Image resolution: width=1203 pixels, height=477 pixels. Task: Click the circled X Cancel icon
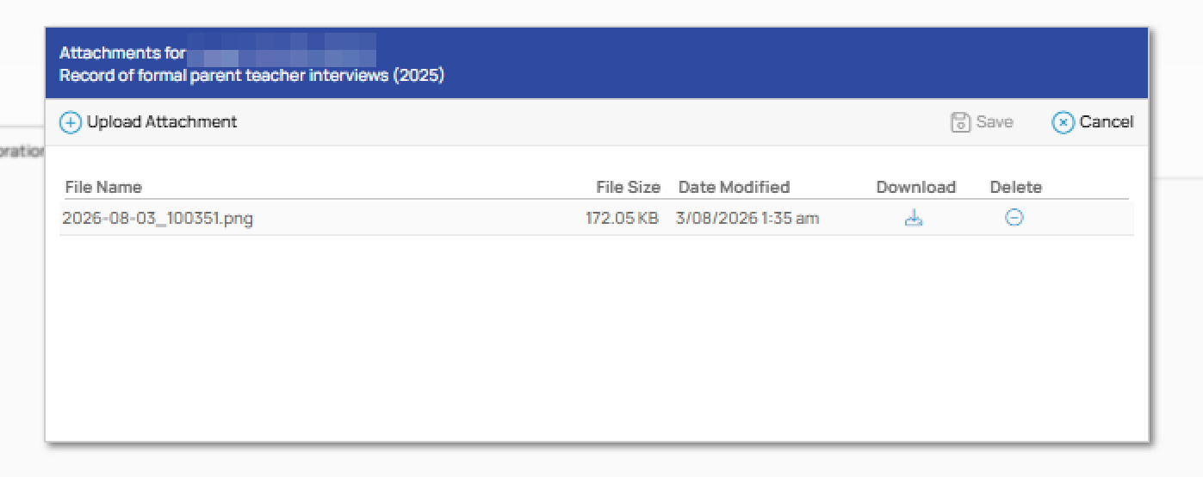[1063, 122]
